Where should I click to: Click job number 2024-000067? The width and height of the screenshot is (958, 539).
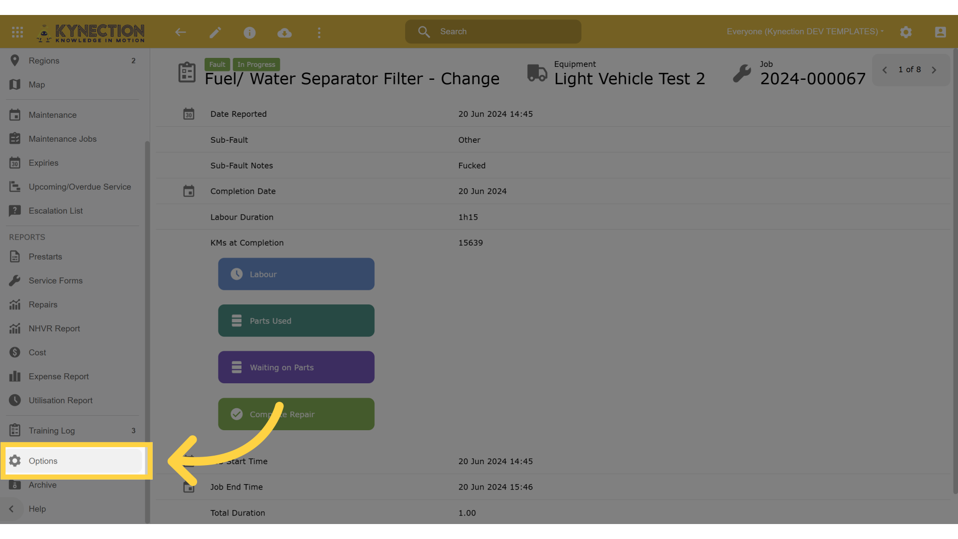point(813,79)
